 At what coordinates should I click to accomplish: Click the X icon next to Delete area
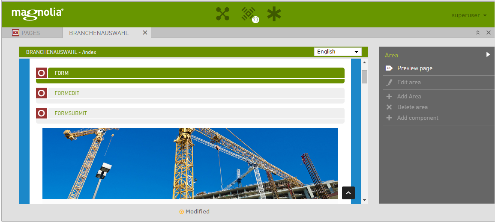[389, 107]
